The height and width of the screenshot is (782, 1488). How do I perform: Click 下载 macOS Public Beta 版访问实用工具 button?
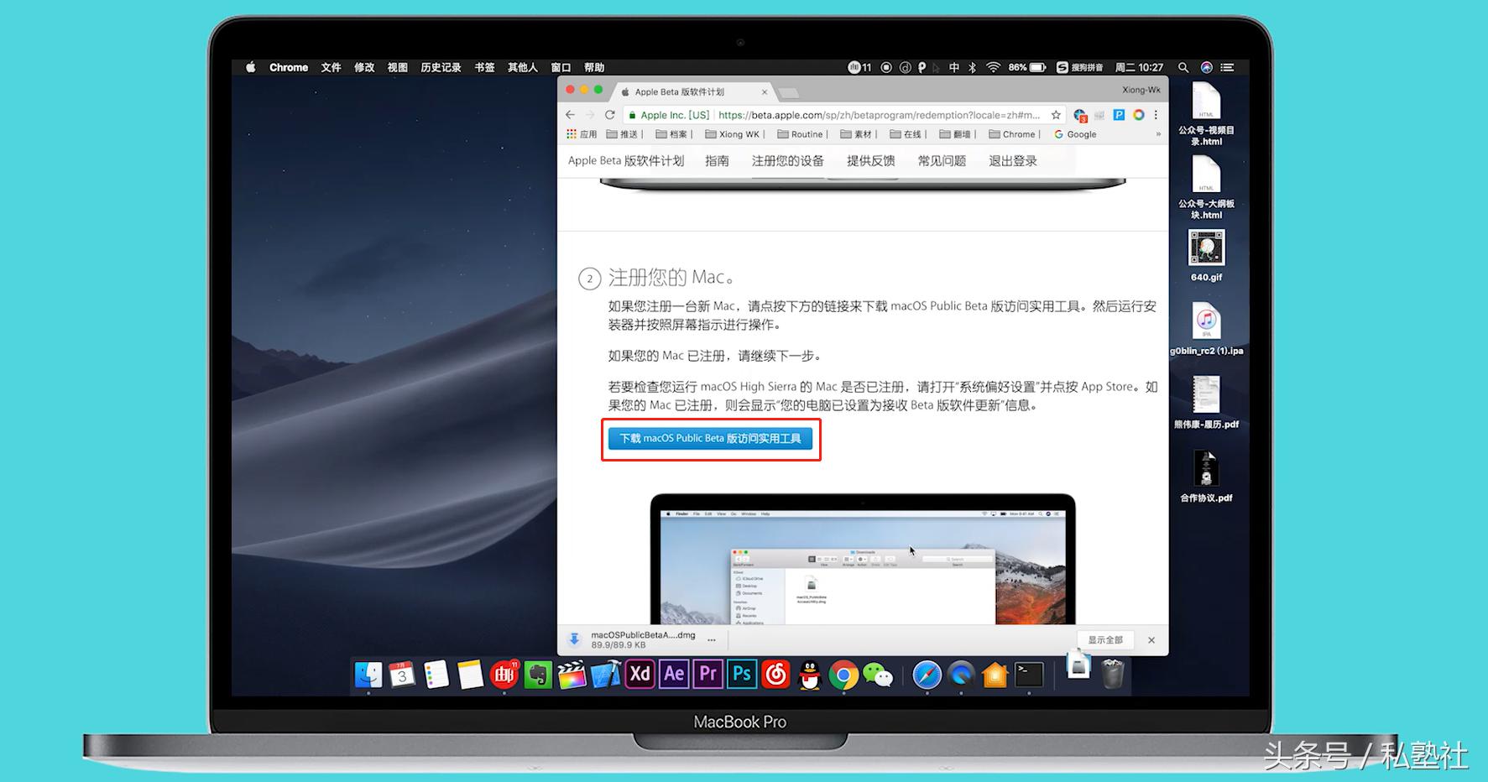711,438
